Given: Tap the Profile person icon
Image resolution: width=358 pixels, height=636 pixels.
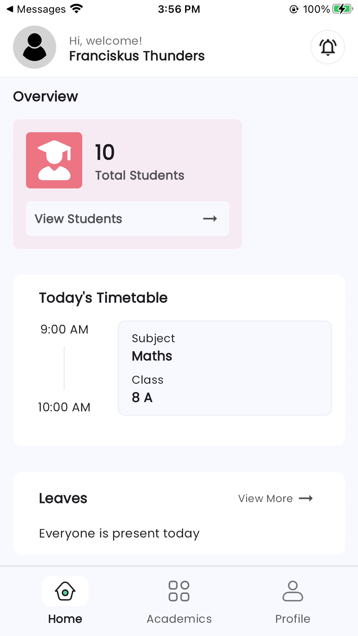Looking at the screenshot, I should tap(292, 591).
